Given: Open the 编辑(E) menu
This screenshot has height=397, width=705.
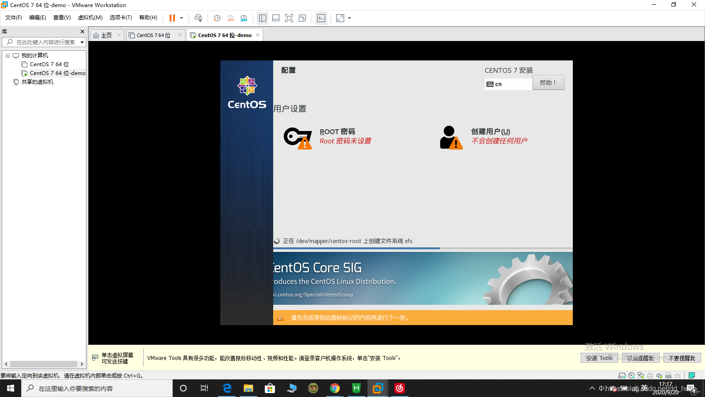Looking at the screenshot, I should pyautogui.click(x=37, y=18).
